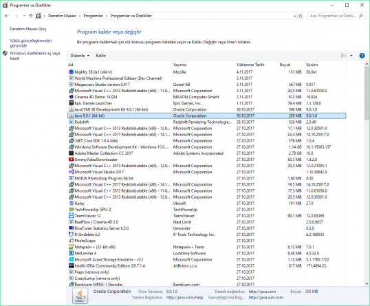Click the Uplay program icon
The image size is (370, 306).
(x=71, y=203)
